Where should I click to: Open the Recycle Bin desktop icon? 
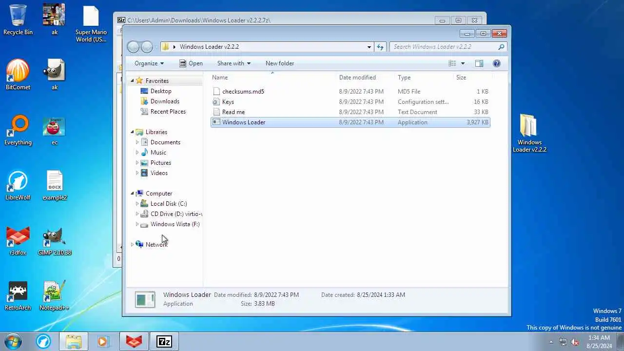point(18,20)
